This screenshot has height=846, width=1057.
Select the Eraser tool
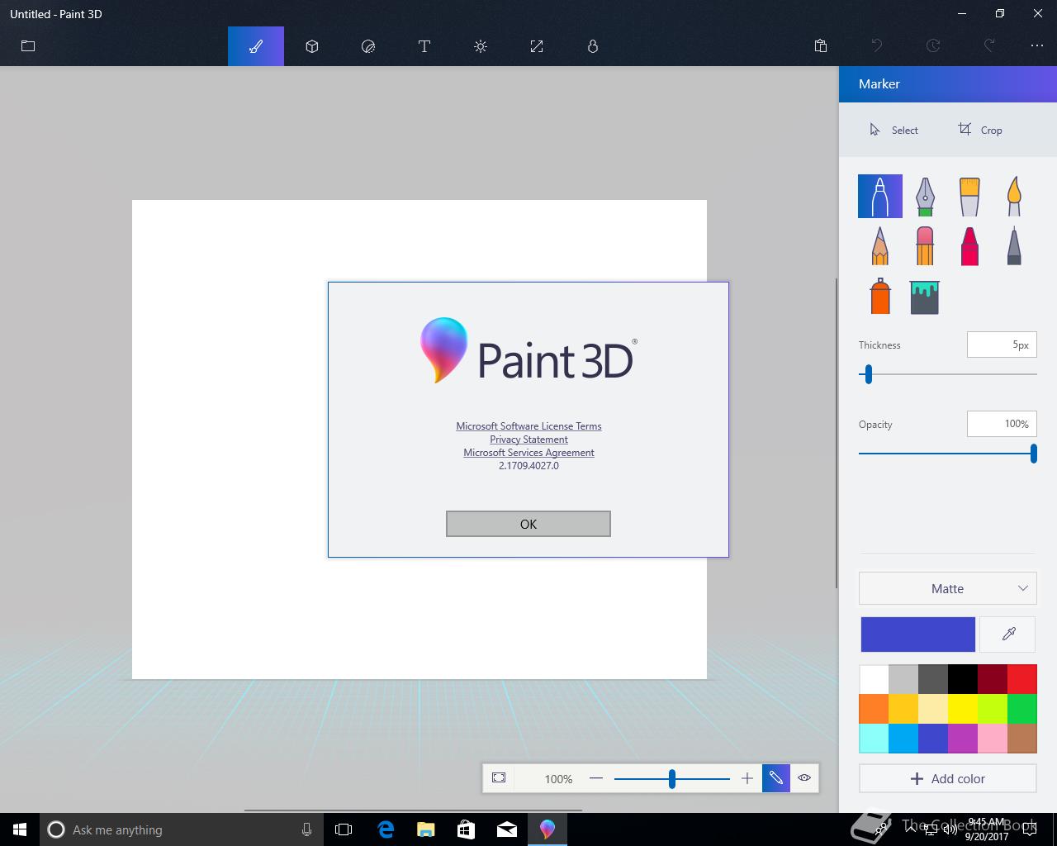coord(925,245)
